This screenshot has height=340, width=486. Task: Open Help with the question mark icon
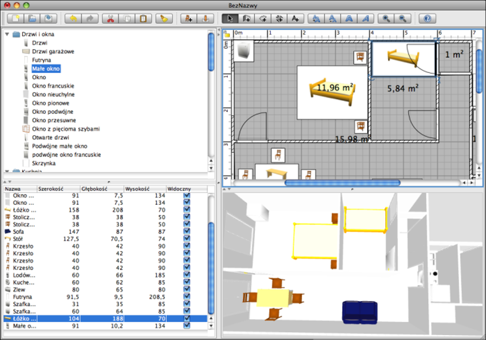point(427,19)
